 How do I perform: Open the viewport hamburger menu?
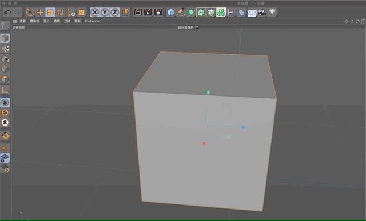tap(15, 21)
